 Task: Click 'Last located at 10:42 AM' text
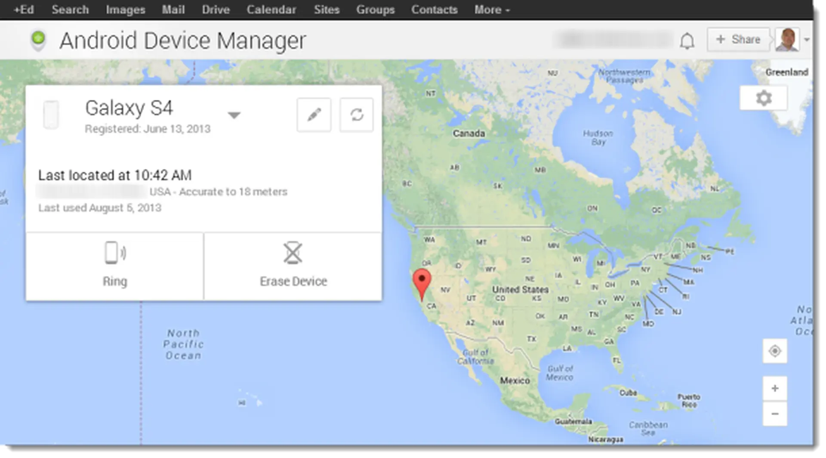coord(115,175)
